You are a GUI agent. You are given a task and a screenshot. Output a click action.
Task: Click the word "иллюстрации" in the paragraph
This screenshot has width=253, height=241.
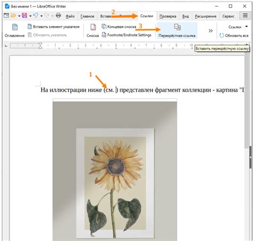[68, 90]
